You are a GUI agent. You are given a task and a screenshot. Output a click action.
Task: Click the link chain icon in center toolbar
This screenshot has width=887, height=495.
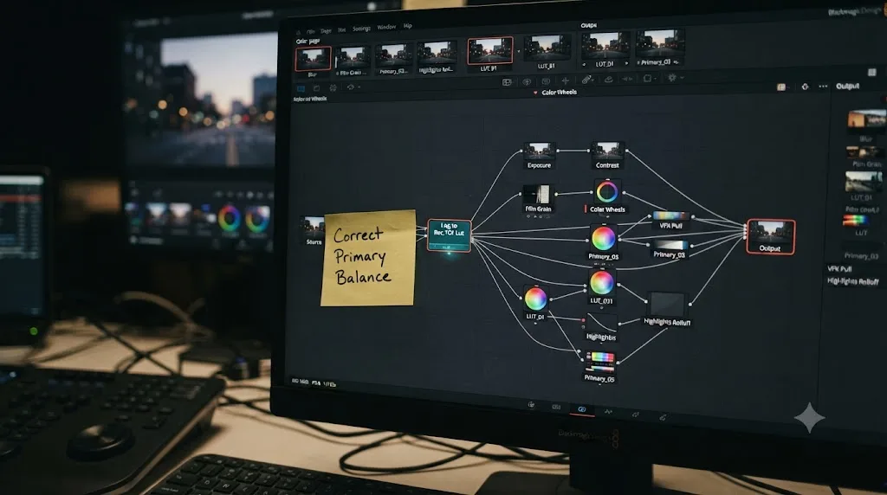[x=587, y=80]
